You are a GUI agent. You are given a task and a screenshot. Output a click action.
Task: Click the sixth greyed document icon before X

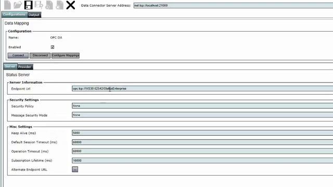coord(60,5)
